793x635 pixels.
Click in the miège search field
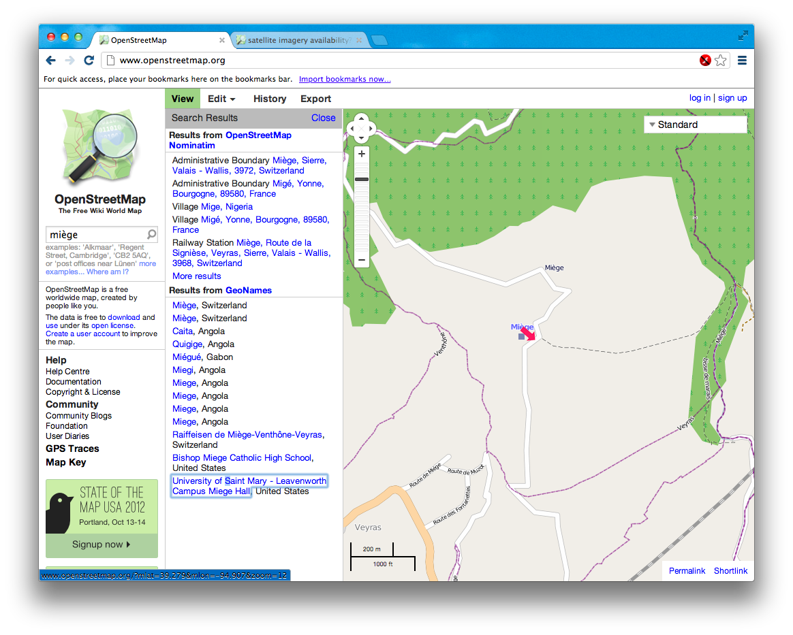click(x=95, y=235)
